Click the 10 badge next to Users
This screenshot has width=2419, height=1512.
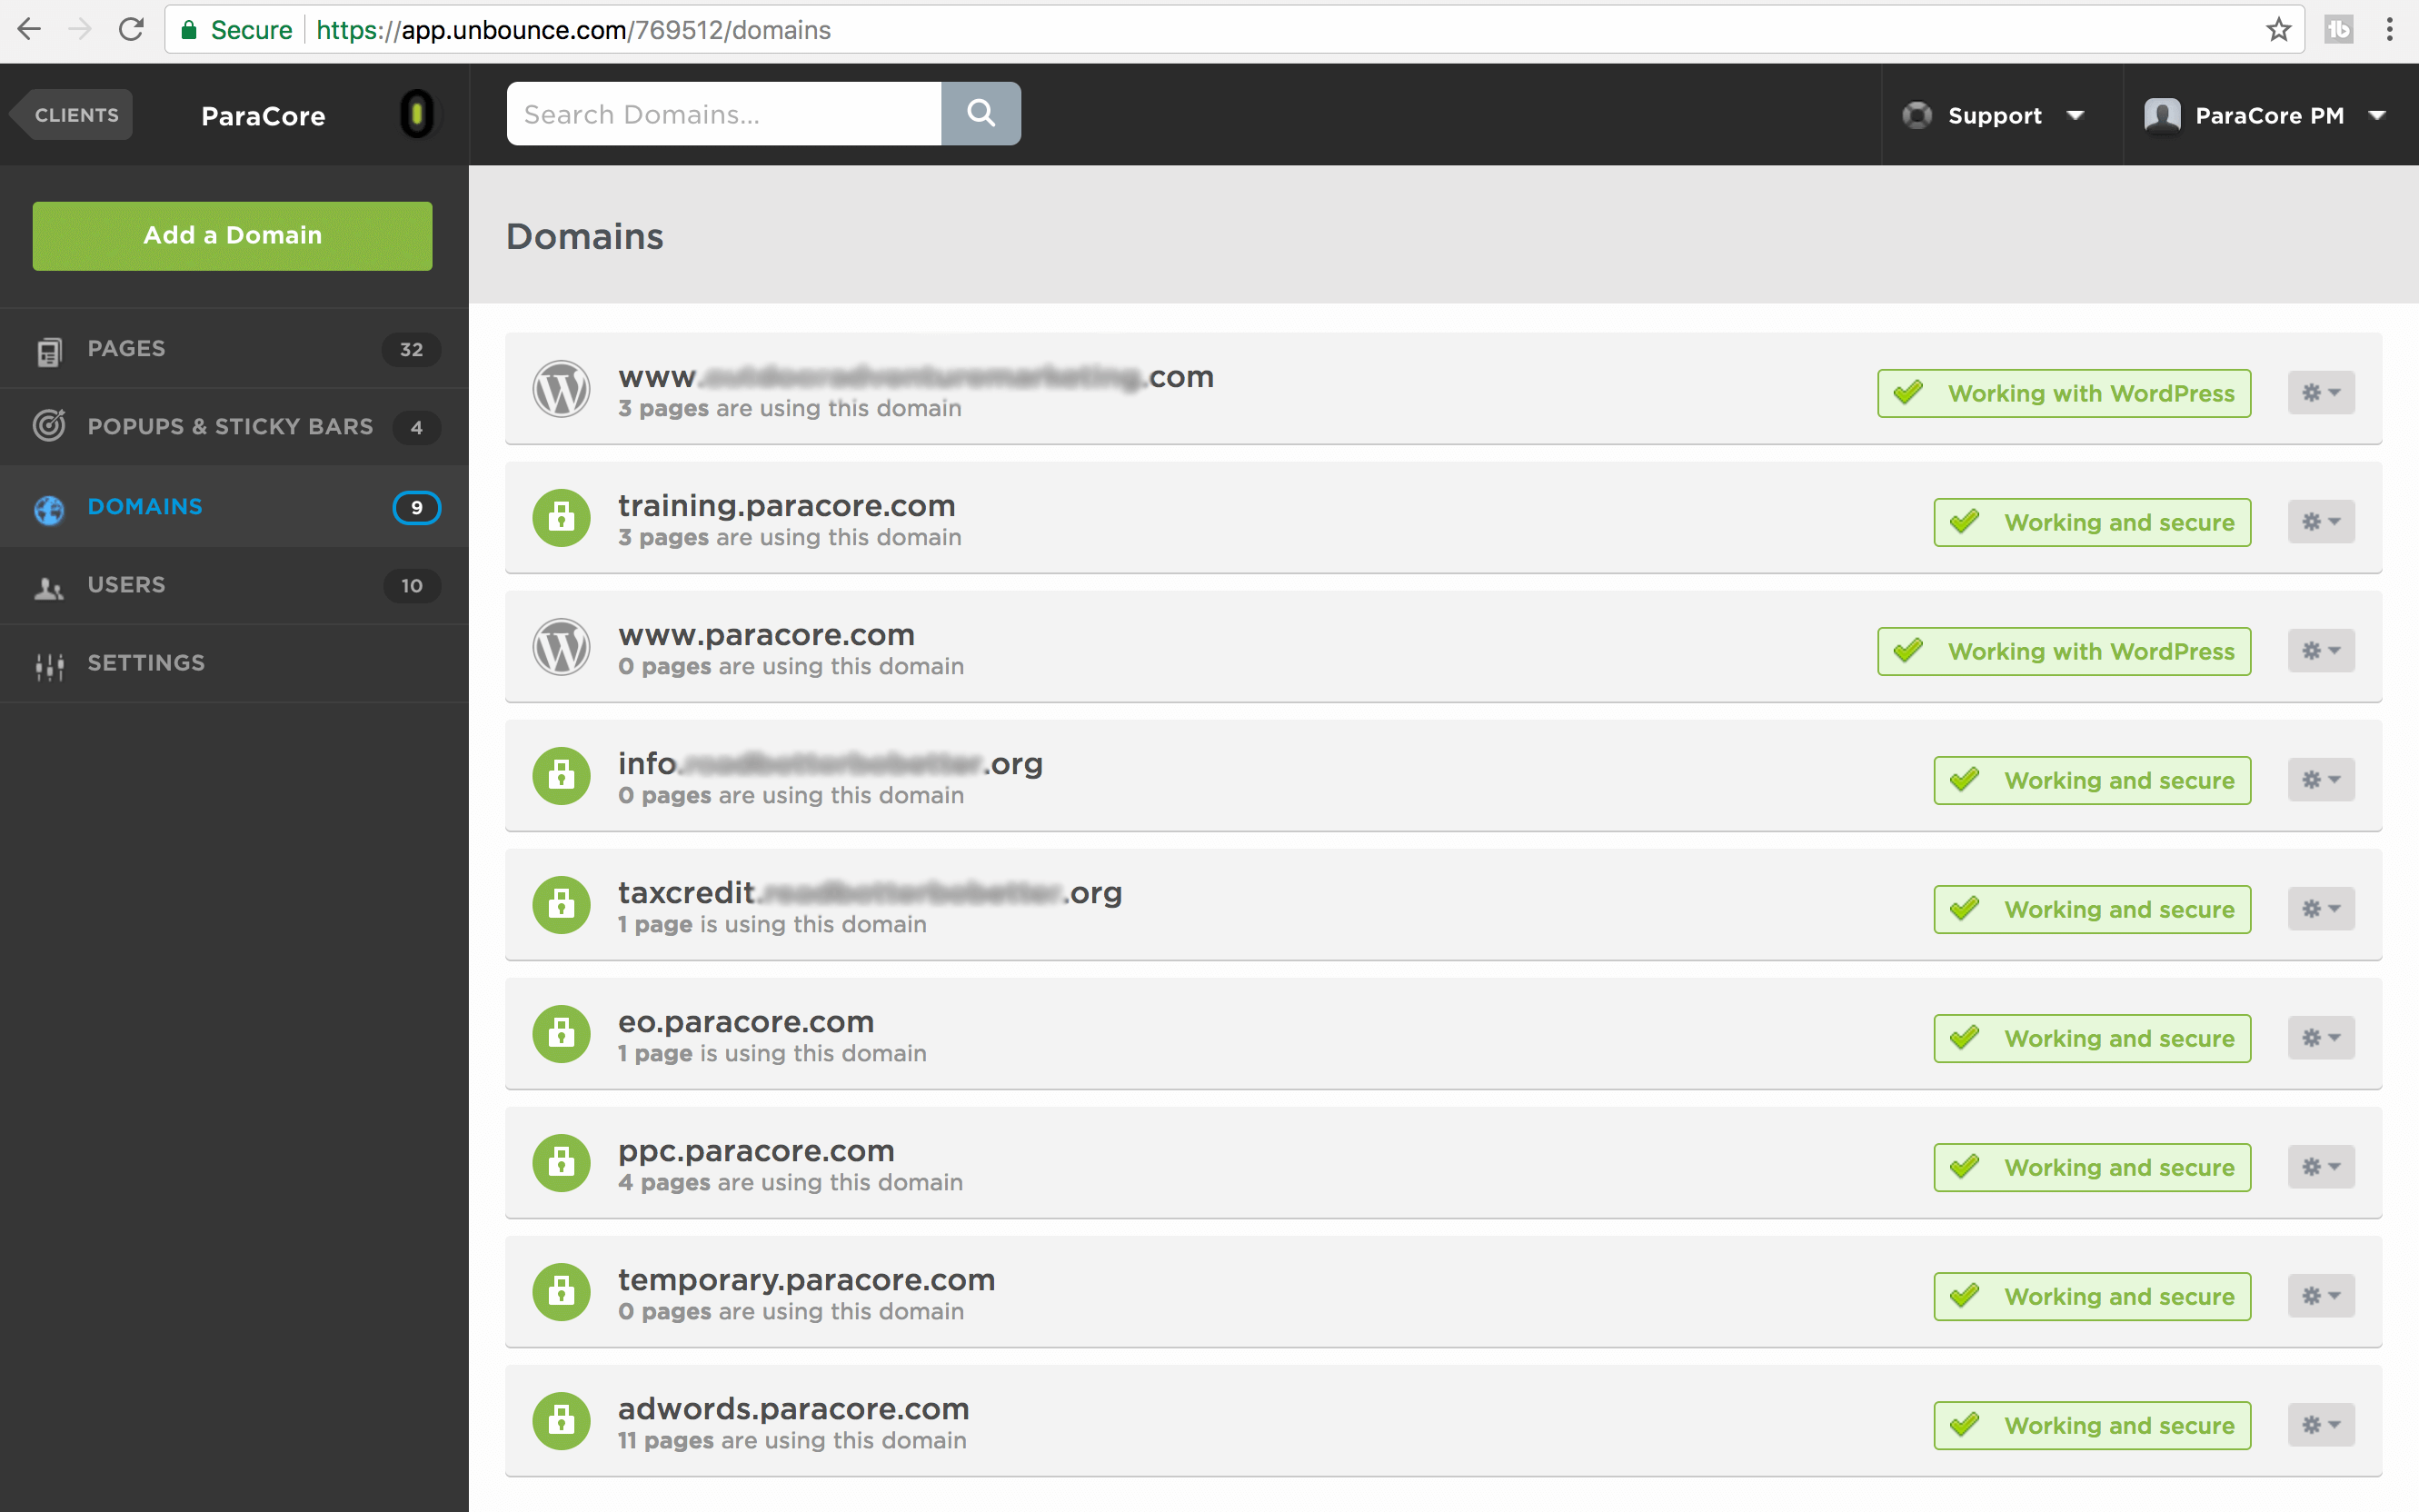click(412, 585)
